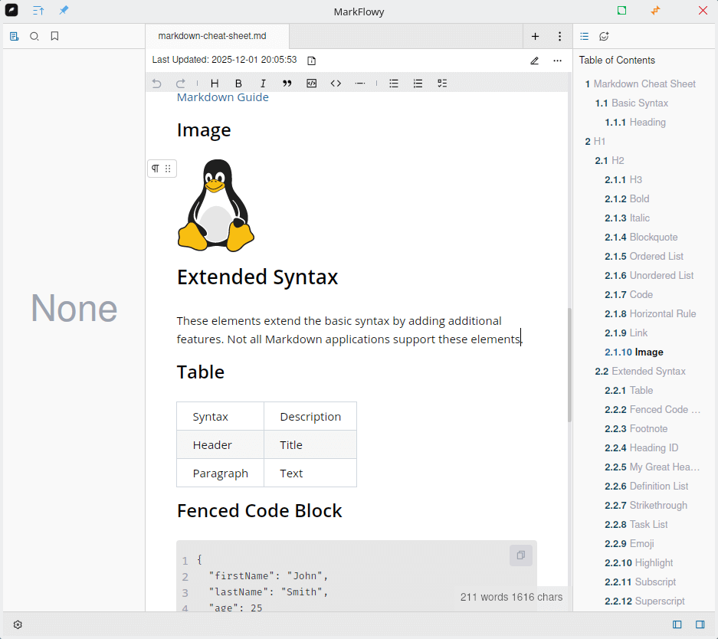Toggle the left sidebar panel visibility
Image resolution: width=718 pixels, height=639 pixels.
(x=677, y=624)
